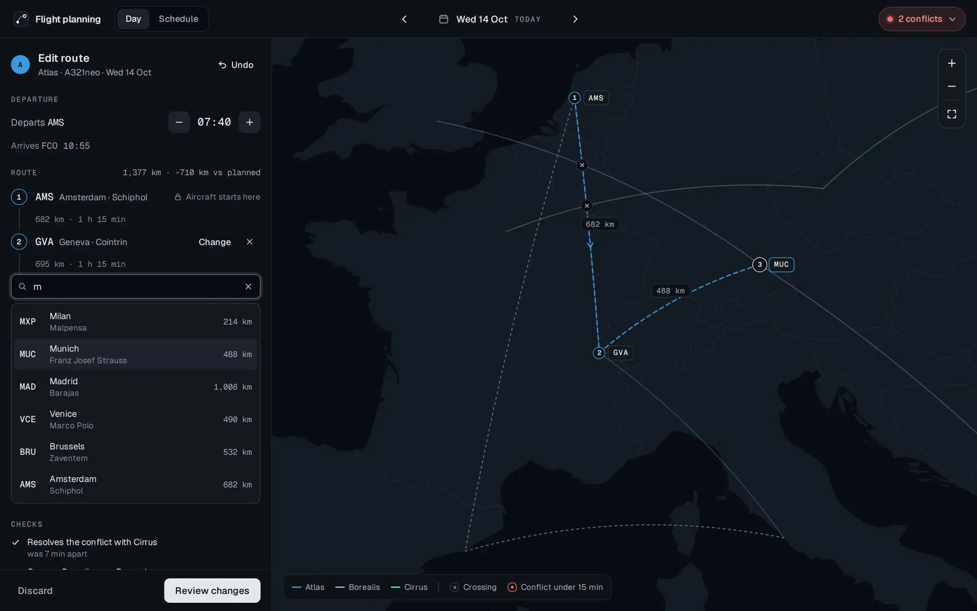The image size is (977, 611).
Task: Zoom in on the map
Action: 952,63
